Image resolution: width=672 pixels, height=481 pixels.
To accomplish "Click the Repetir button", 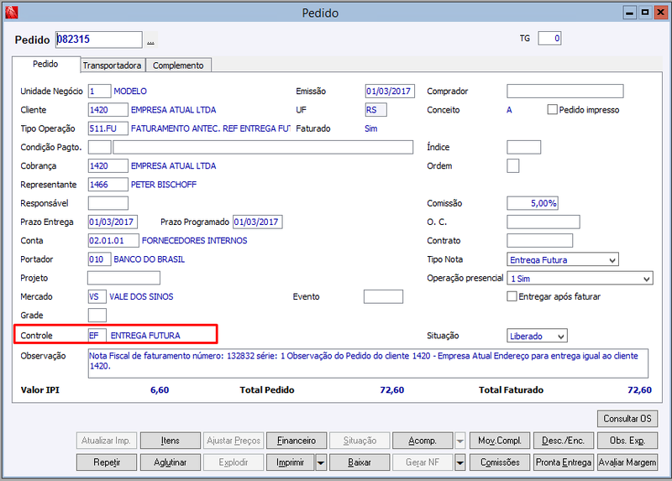I will click(107, 463).
